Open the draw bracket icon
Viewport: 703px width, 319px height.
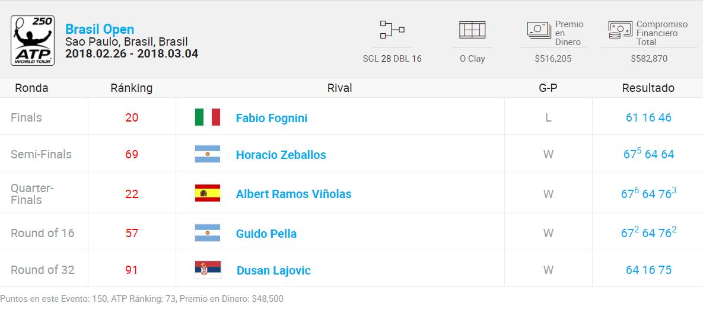coord(392,30)
